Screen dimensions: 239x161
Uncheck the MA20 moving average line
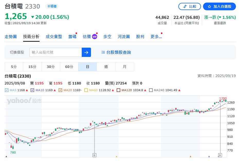pos(60,90)
